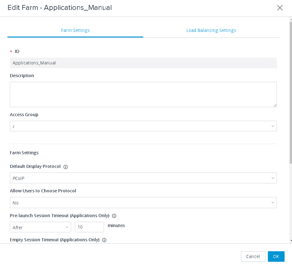Image resolution: width=292 pixels, height=267 pixels.
Task: Click the Access Group dropdown chevron
Action: tap(273, 126)
